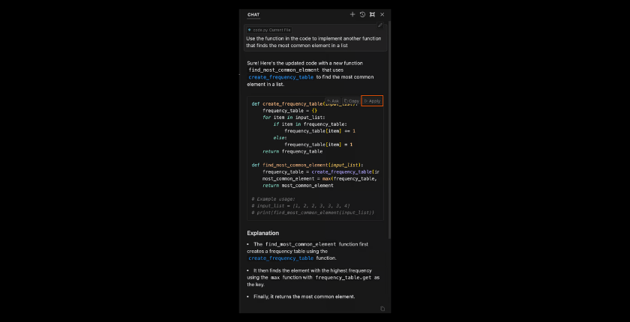Copy the code block contents
This screenshot has height=322, width=630.
[x=351, y=100]
